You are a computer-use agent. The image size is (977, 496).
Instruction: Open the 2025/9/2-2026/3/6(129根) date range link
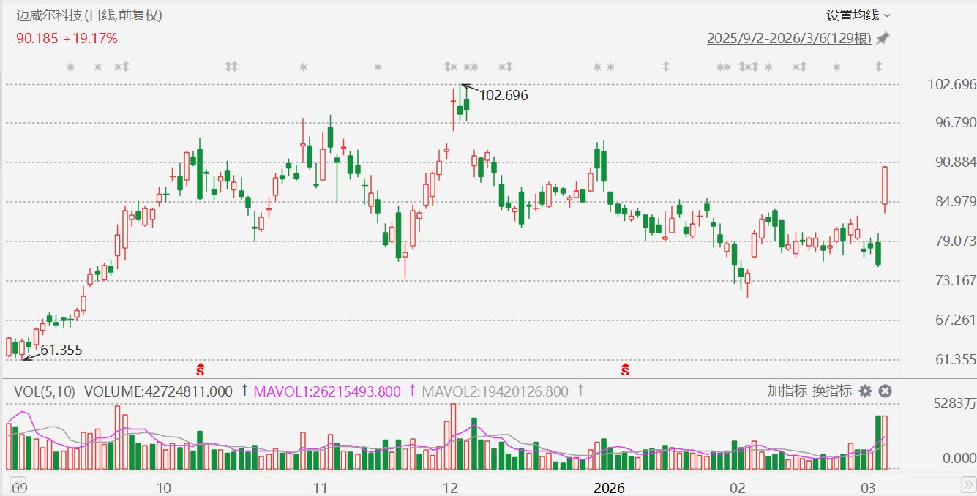click(x=789, y=38)
